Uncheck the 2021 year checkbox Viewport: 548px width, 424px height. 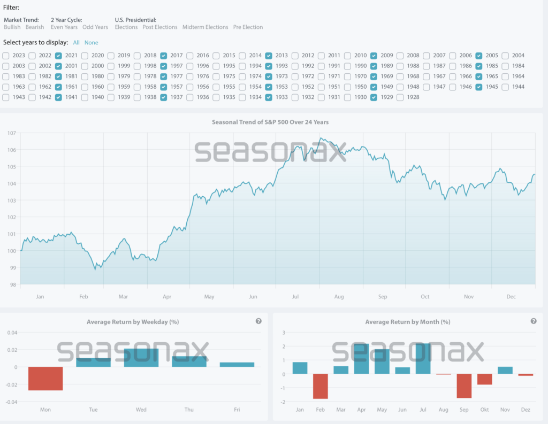[58, 56]
